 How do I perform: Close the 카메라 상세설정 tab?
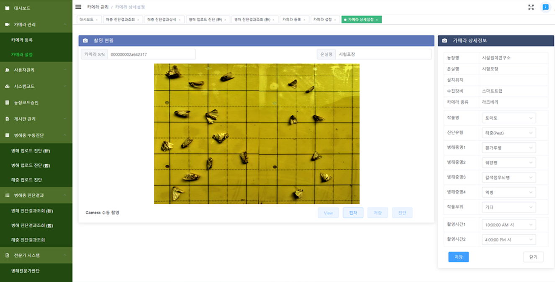(377, 20)
